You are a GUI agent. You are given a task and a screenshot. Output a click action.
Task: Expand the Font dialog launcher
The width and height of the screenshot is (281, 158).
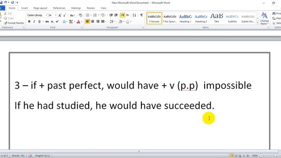82,27
